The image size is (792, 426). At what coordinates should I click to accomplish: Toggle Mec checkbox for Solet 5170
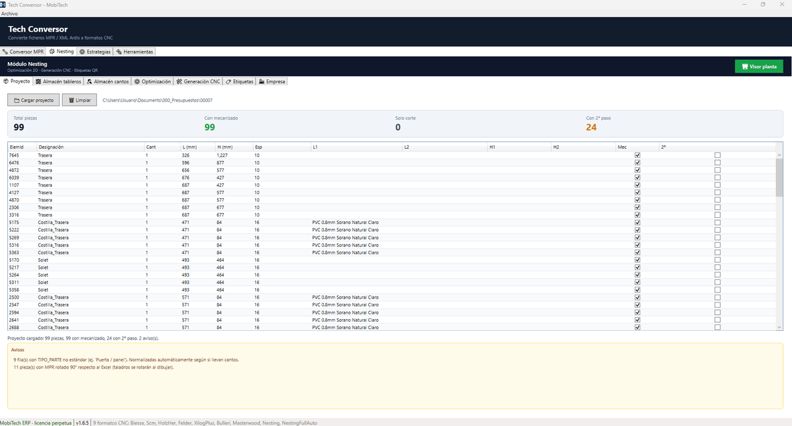(638, 260)
